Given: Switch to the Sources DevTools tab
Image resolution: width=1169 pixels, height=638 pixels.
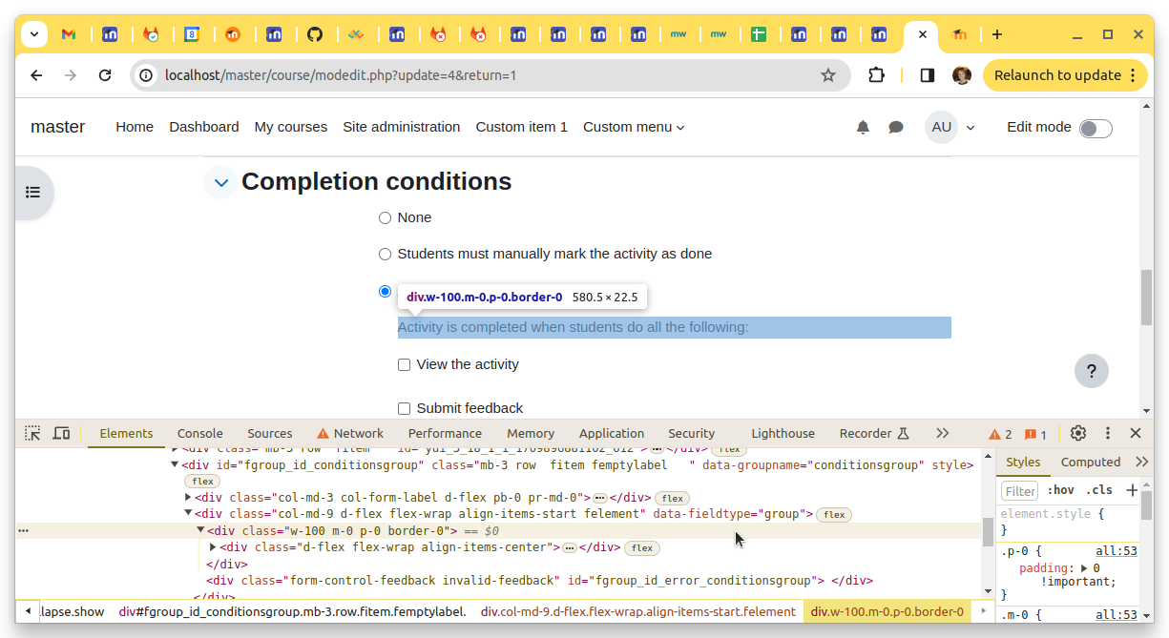Looking at the screenshot, I should [270, 433].
